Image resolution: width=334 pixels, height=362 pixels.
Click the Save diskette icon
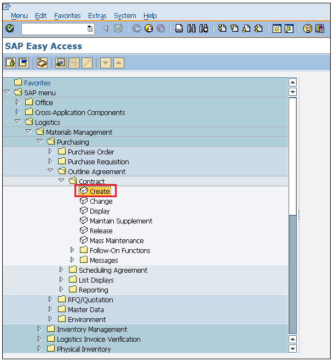[x=118, y=28]
